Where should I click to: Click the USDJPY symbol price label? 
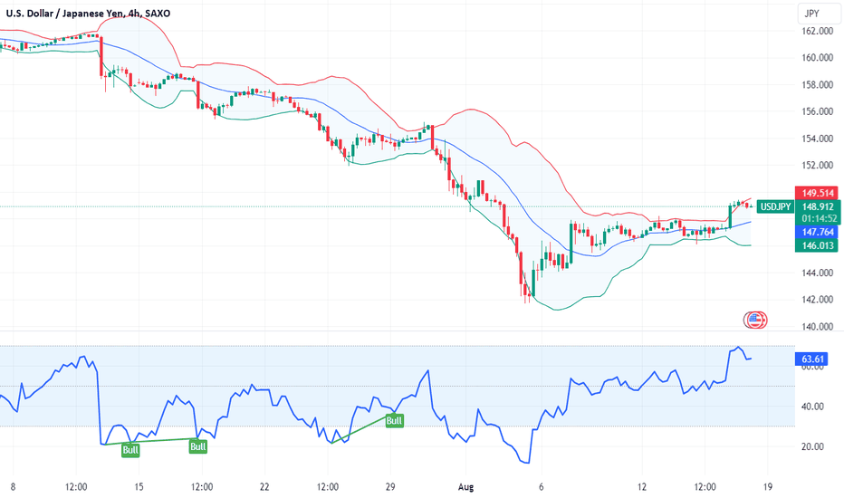(x=775, y=206)
